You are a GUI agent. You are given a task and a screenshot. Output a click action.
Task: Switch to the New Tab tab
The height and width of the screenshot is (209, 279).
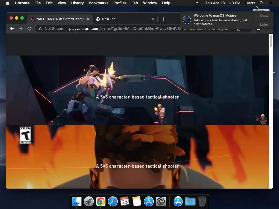click(125, 19)
